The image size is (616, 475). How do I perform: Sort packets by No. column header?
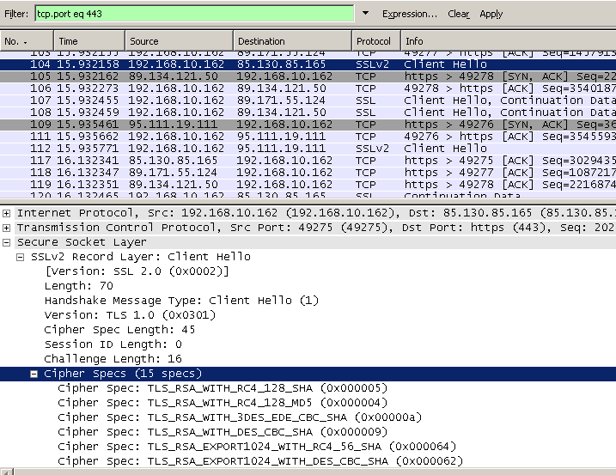point(27,41)
